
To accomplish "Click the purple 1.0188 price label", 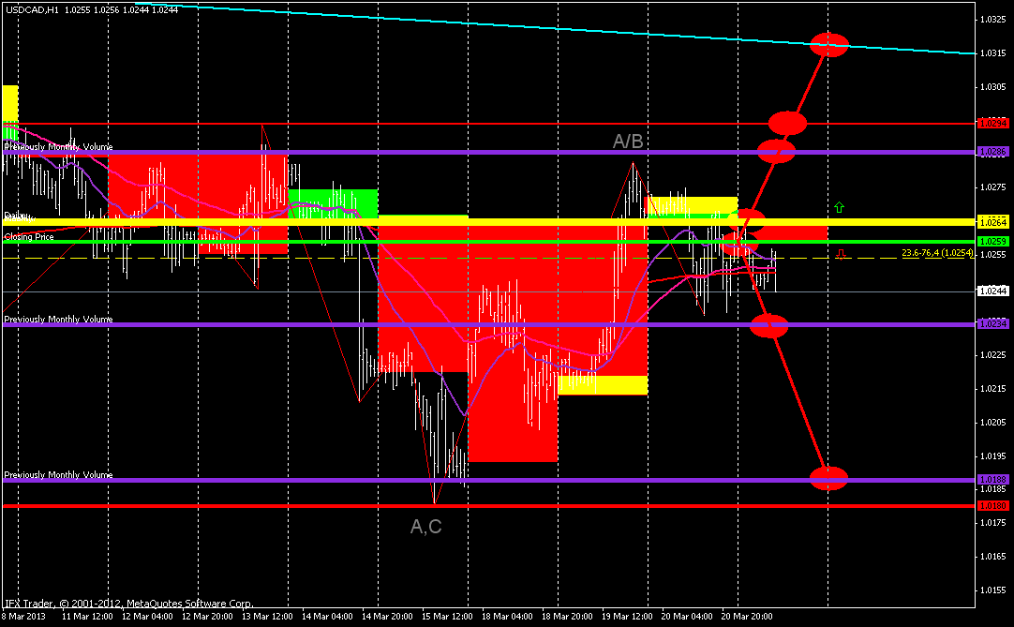I will tap(993, 480).
